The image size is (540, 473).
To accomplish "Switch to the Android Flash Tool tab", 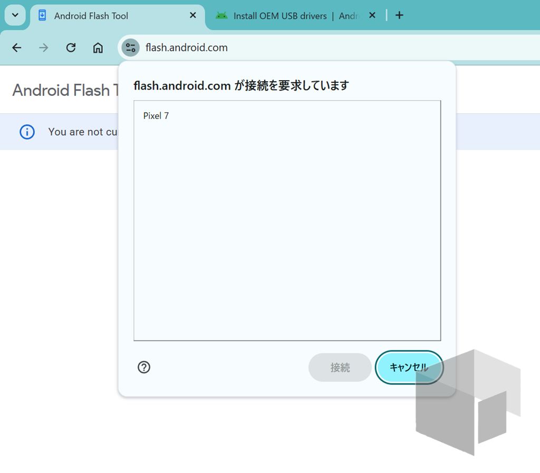I will (x=117, y=16).
